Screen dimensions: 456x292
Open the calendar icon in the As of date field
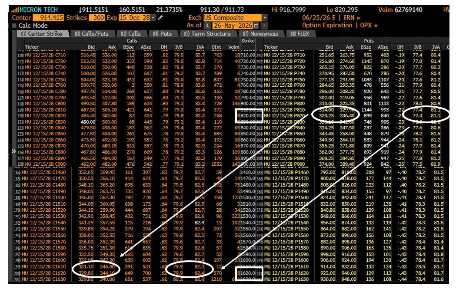pos(256,26)
